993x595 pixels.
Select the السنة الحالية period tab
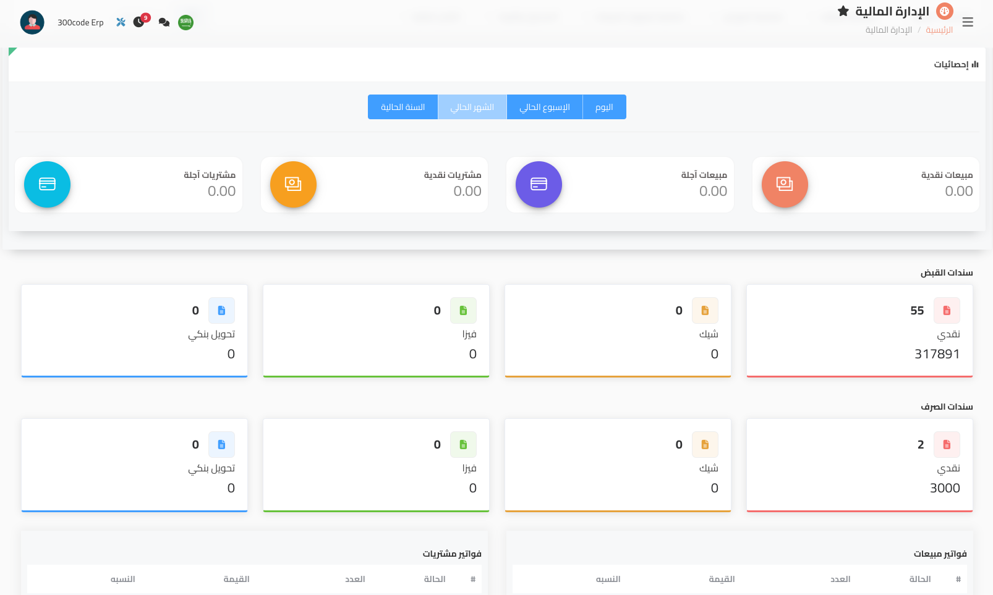pyautogui.click(x=403, y=107)
